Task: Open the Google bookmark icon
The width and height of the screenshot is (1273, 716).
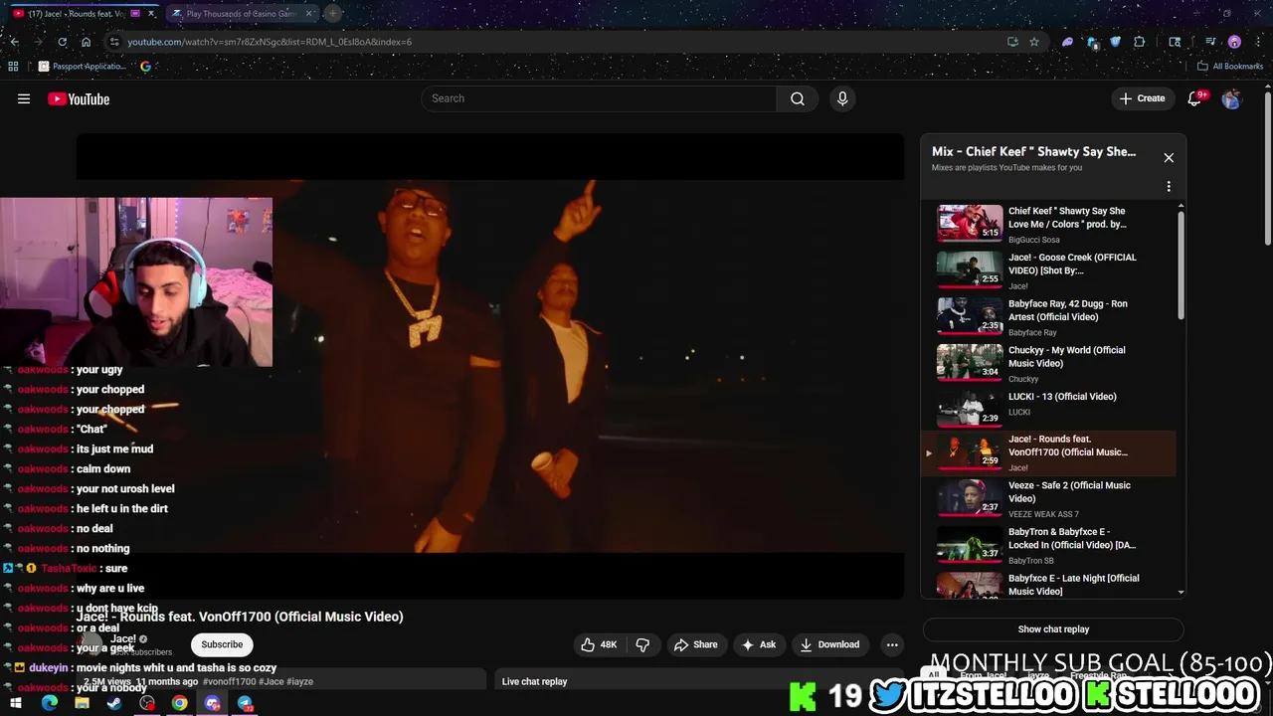Action: click(x=145, y=67)
